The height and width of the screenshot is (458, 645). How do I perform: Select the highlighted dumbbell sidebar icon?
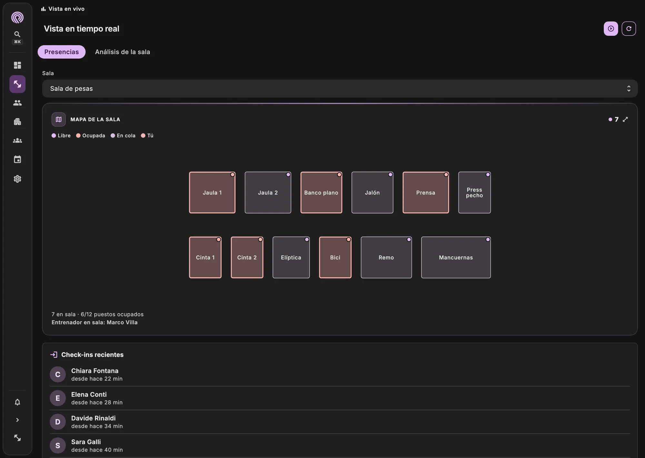tap(17, 84)
